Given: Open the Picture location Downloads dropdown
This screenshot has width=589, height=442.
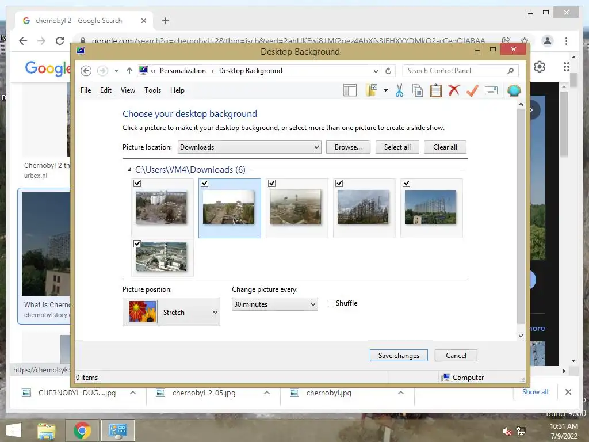Looking at the screenshot, I should point(250,147).
